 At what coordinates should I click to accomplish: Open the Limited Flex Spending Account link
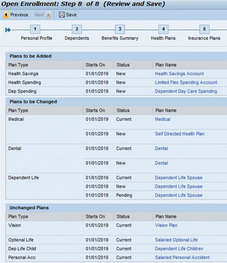tap(186, 82)
